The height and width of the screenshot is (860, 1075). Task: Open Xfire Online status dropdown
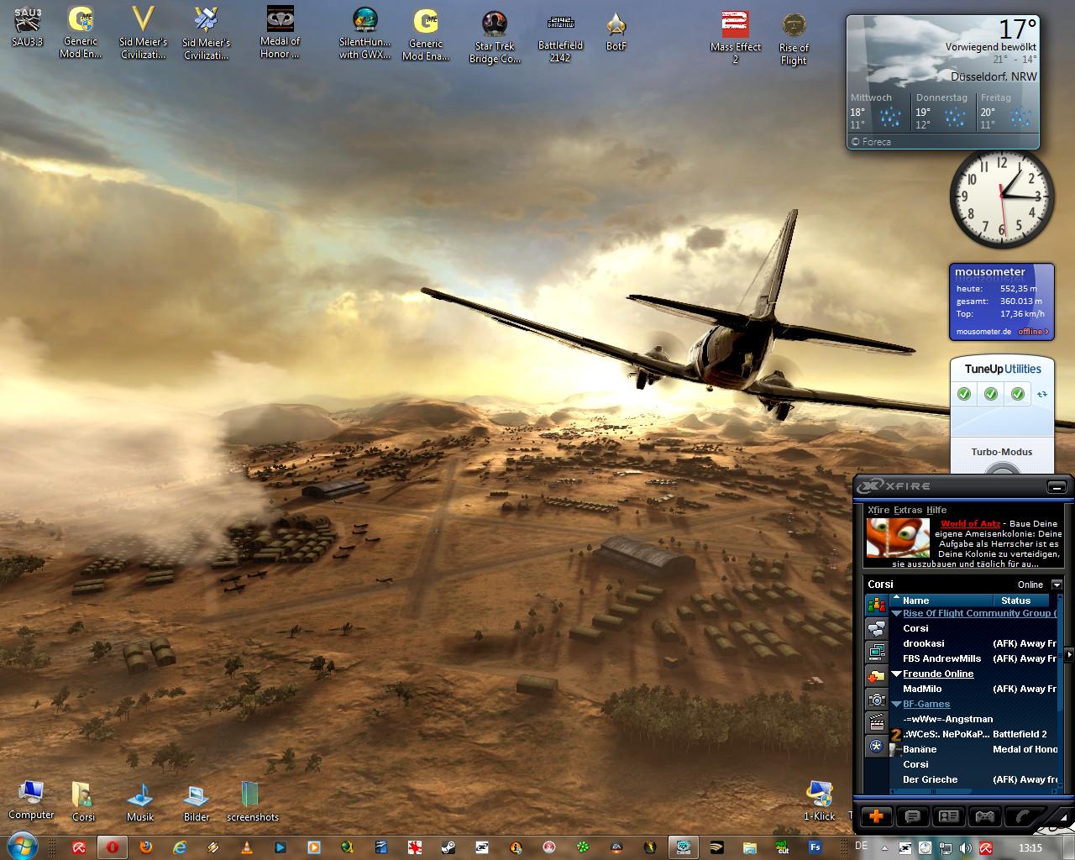click(x=1057, y=585)
